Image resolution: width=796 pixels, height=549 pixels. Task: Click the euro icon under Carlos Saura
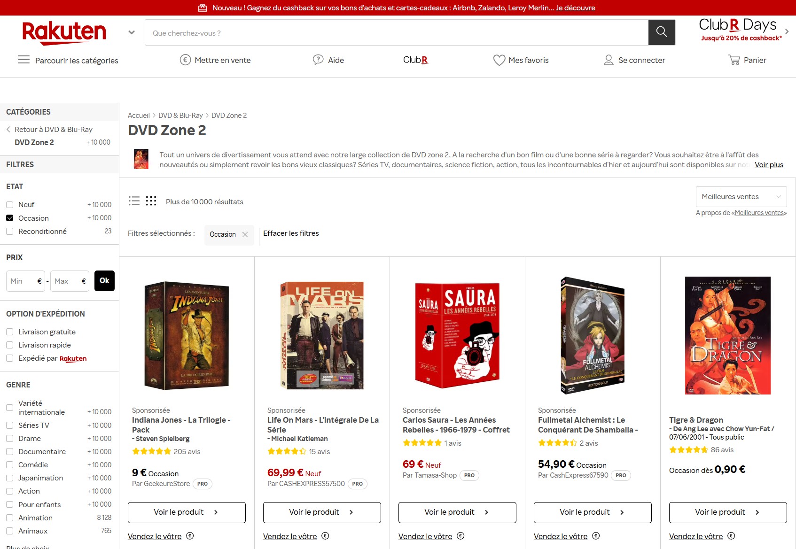pos(460,536)
